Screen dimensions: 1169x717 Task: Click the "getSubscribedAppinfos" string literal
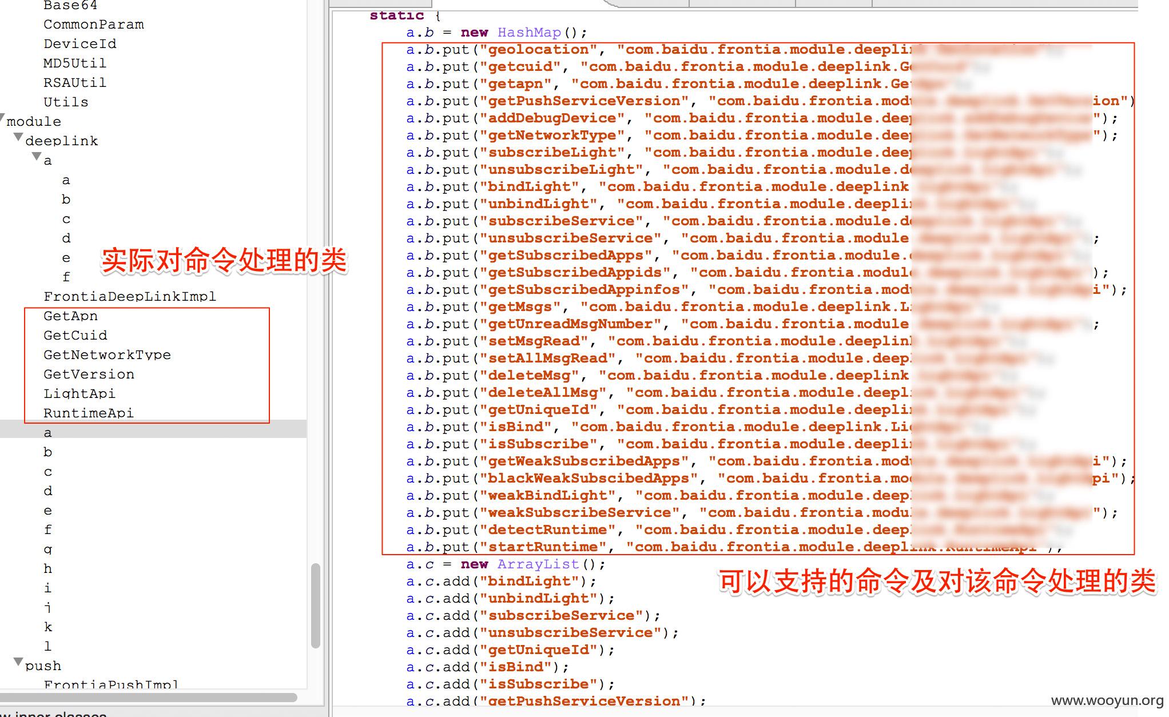point(584,290)
